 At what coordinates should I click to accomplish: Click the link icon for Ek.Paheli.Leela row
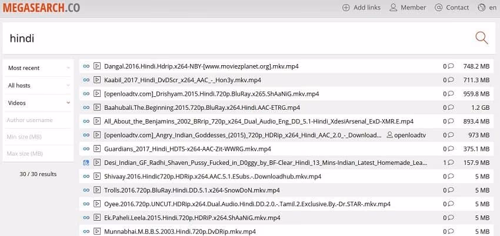click(86, 218)
